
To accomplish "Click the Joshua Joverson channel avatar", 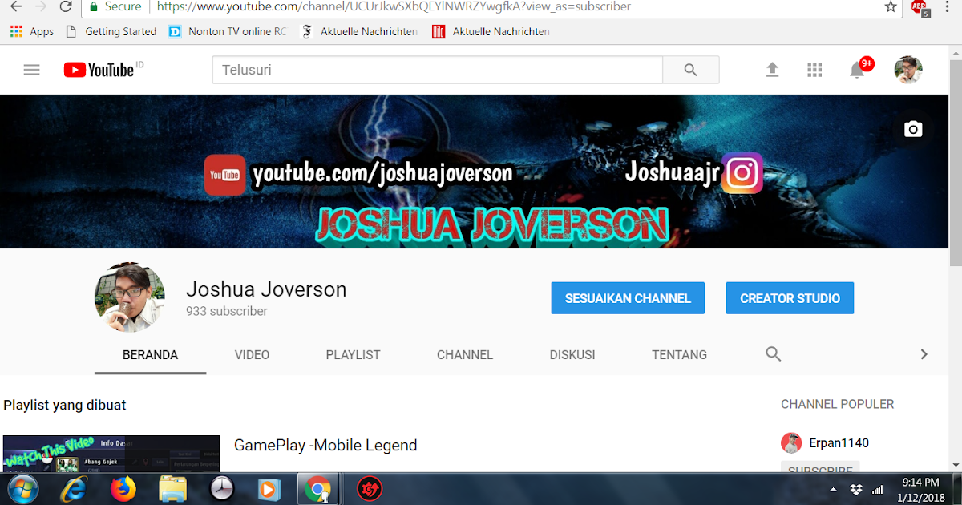I will pyautogui.click(x=130, y=297).
